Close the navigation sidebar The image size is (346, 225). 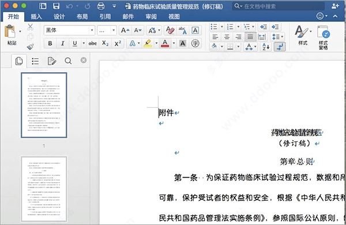tap(84, 60)
